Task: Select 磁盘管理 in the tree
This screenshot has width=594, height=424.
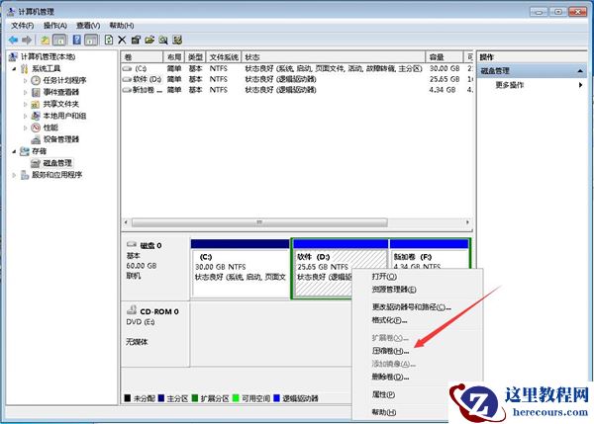Action: [x=57, y=163]
